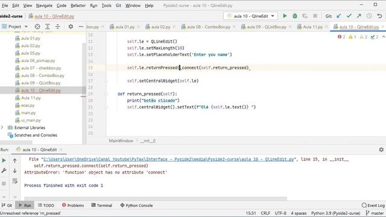The image size is (386, 217).
Task: Expand External Libraries node
Action: 2,127
